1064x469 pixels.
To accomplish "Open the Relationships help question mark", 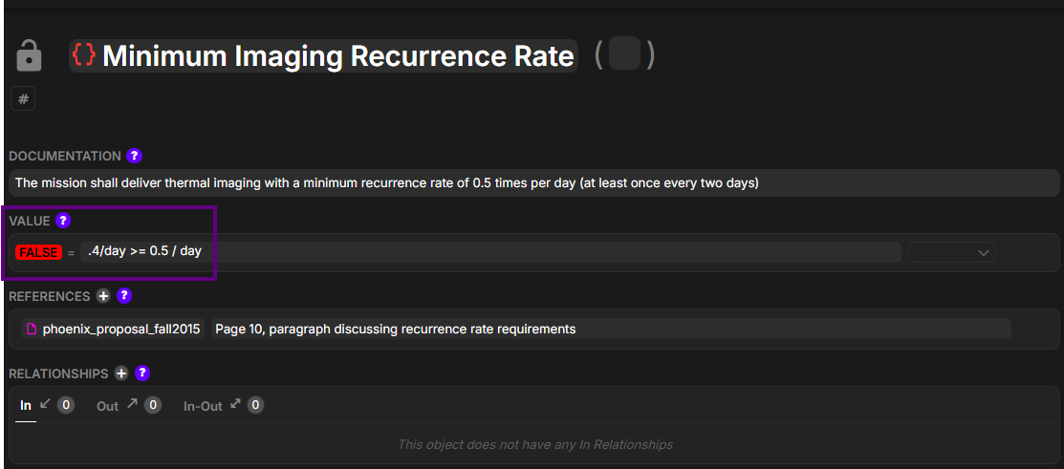I will coord(141,373).
